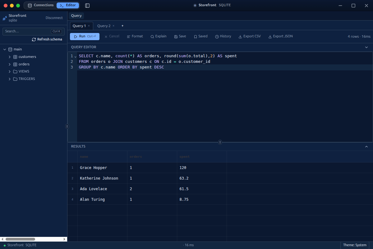Screen dimensions: 373x249
Task: Select the TRIGGERS folder
Action: [27, 79]
